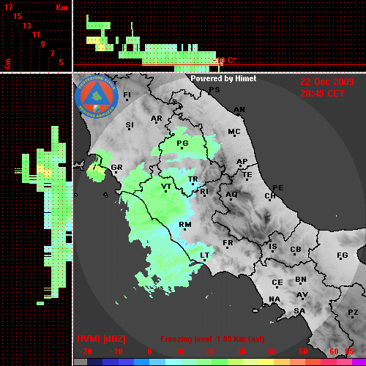Click the FG city label

click(x=343, y=255)
